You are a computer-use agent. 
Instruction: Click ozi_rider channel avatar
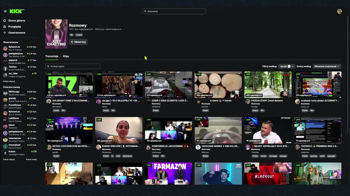tap(5, 75)
